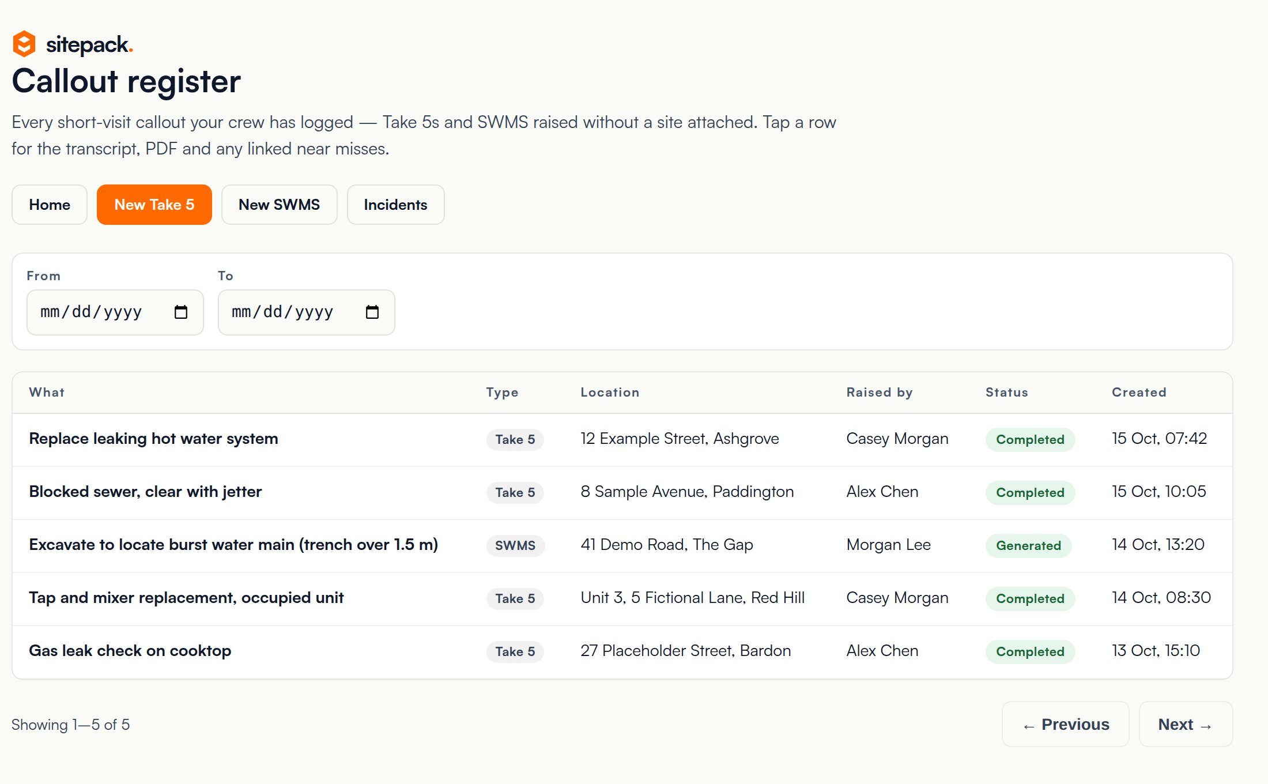
Task: Click the 8 Sample Avenue, Paddington location
Action: pos(687,492)
